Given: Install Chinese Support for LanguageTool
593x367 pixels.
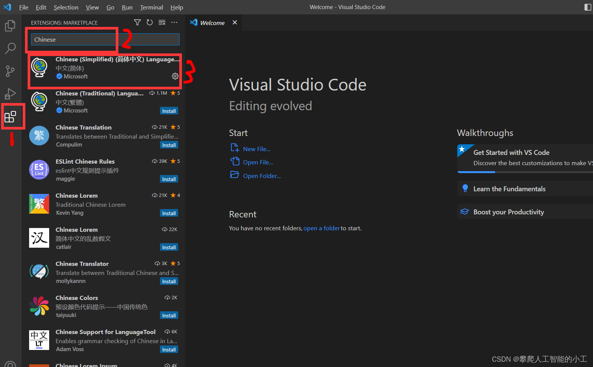Looking at the screenshot, I should pyautogui.click(x=169, y=350).
